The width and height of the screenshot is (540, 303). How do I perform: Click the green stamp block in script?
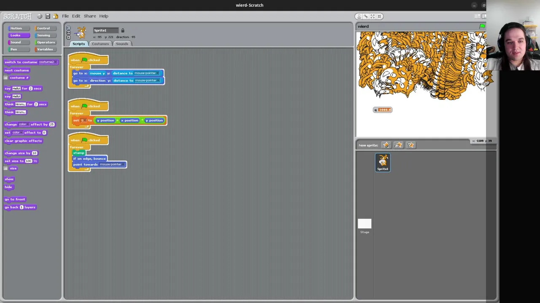coord(79,153)
